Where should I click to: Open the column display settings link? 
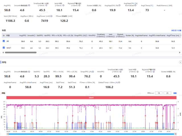(x=176, y=30)
